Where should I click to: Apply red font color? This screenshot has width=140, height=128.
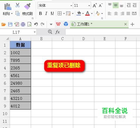tap(88, 13)
